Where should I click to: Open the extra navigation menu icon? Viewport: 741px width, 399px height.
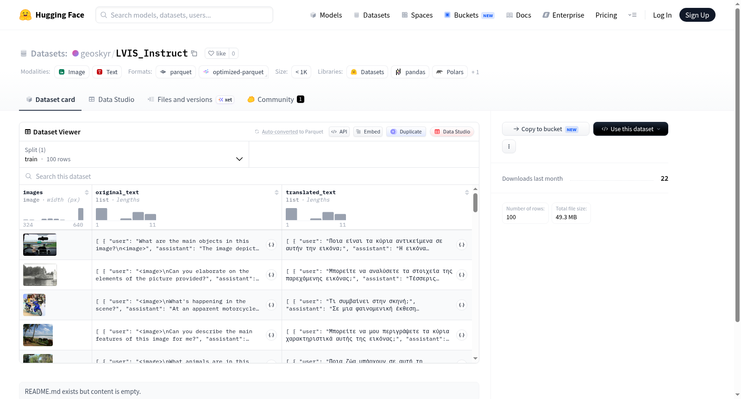632,15
